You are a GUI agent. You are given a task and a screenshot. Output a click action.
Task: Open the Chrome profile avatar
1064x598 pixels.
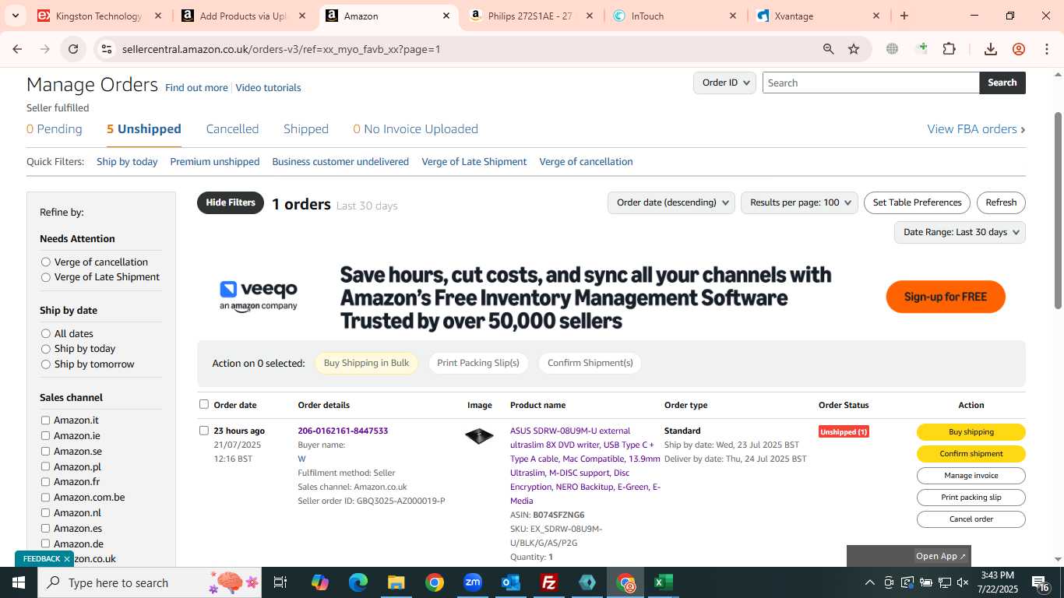(1019, 49)
